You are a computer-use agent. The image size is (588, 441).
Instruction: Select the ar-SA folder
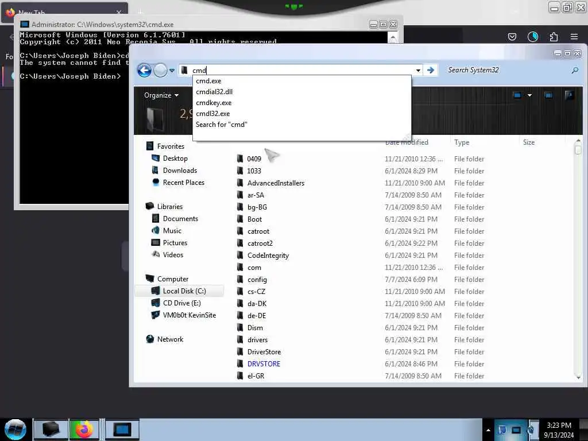click(256, 195)
